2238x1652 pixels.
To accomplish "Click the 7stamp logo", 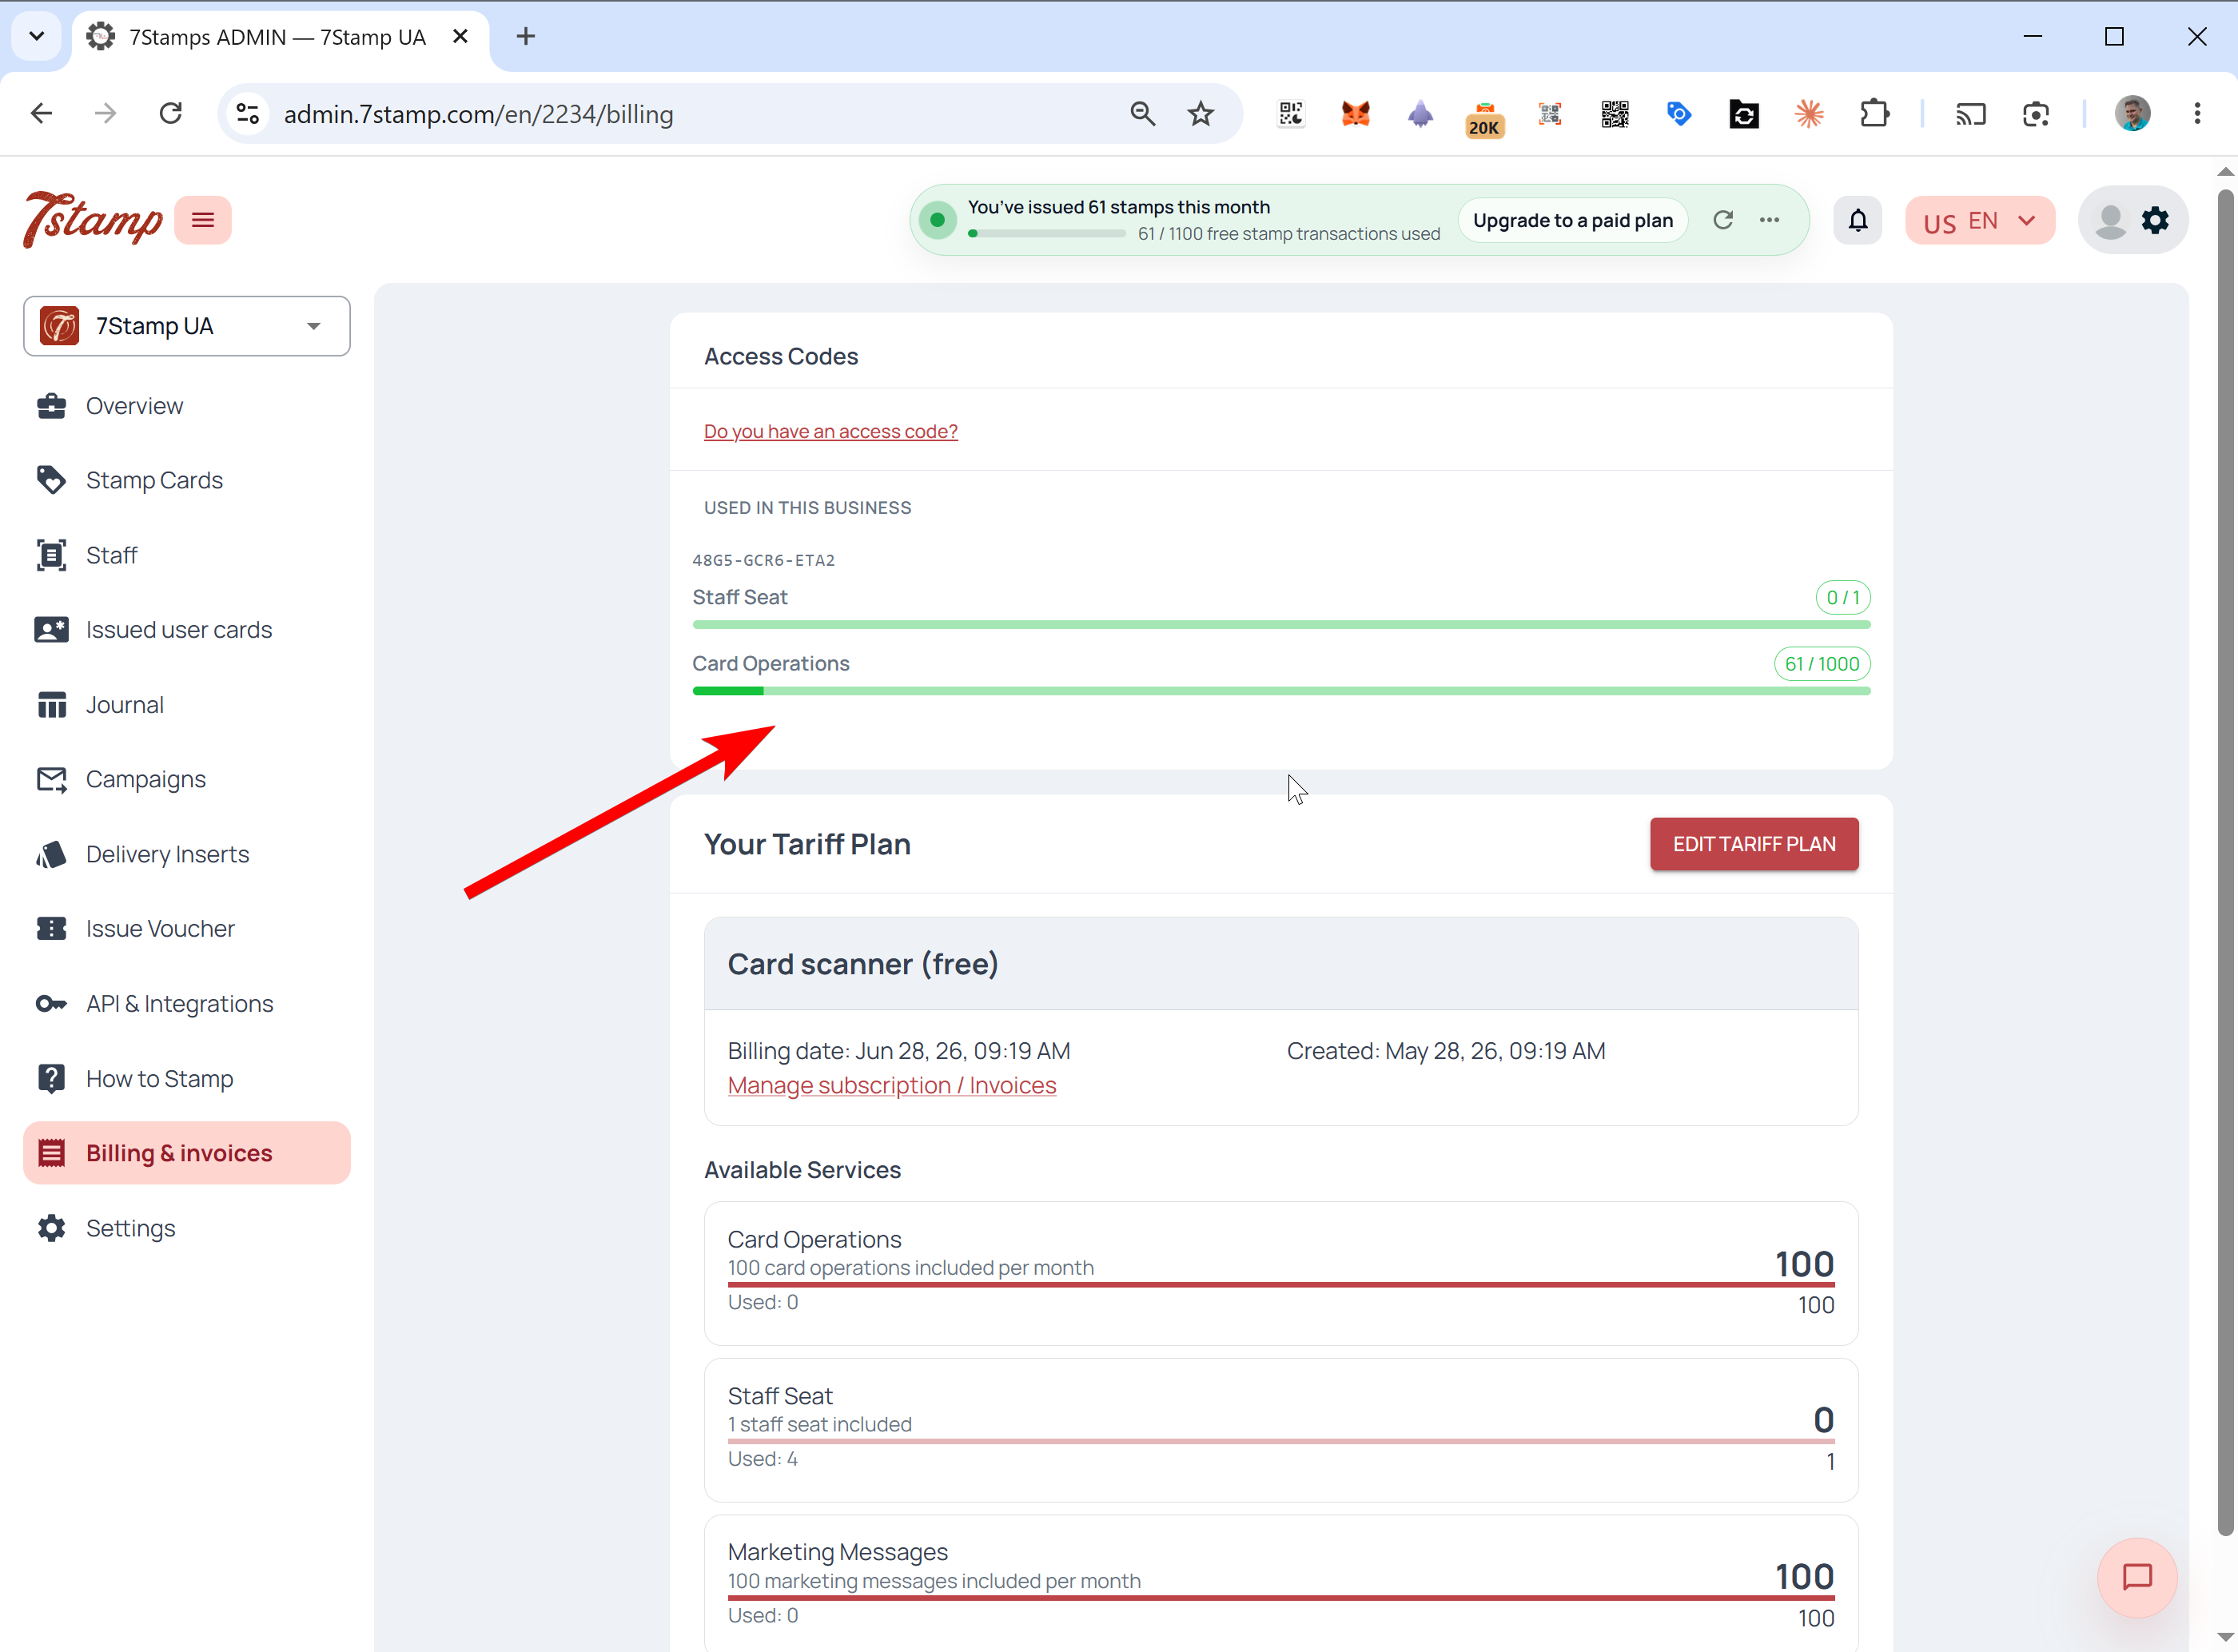I will [x=92, y=219].
